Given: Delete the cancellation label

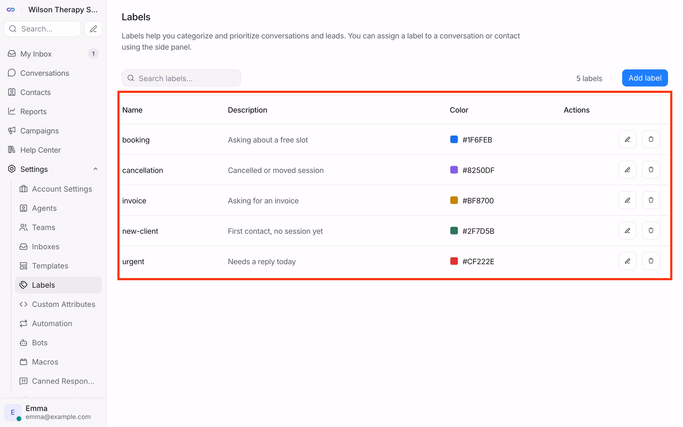Looking at the screenshot, I should 651,170.
